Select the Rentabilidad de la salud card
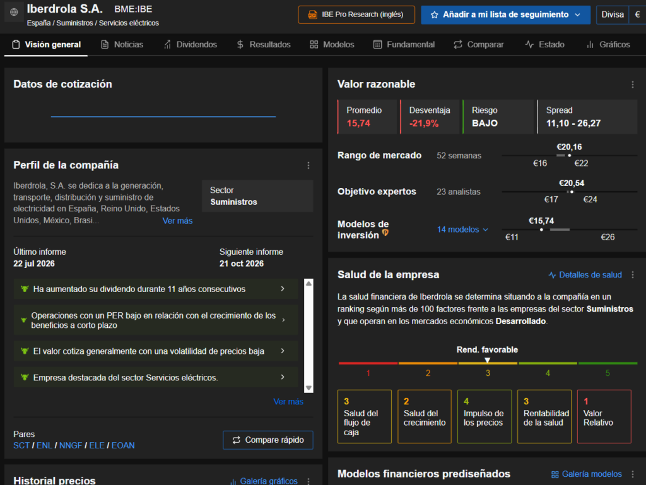Viewport: 646px width, 485px height. point(544,417)
